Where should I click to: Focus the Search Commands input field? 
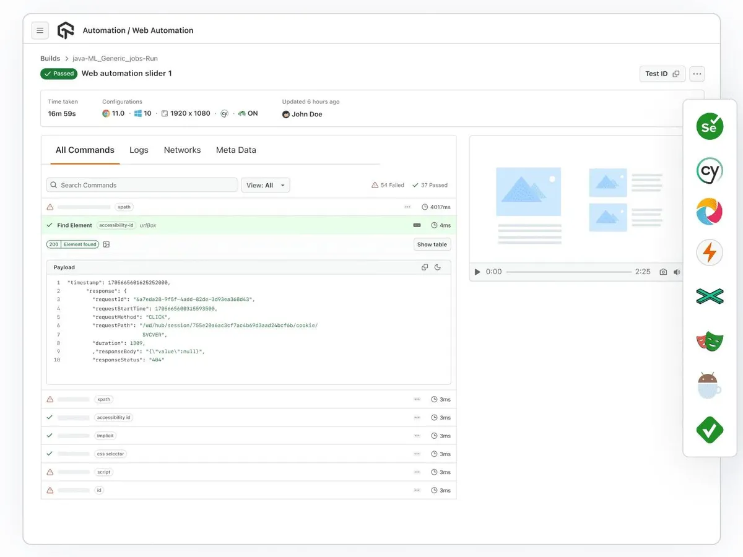tap(142, 185)
